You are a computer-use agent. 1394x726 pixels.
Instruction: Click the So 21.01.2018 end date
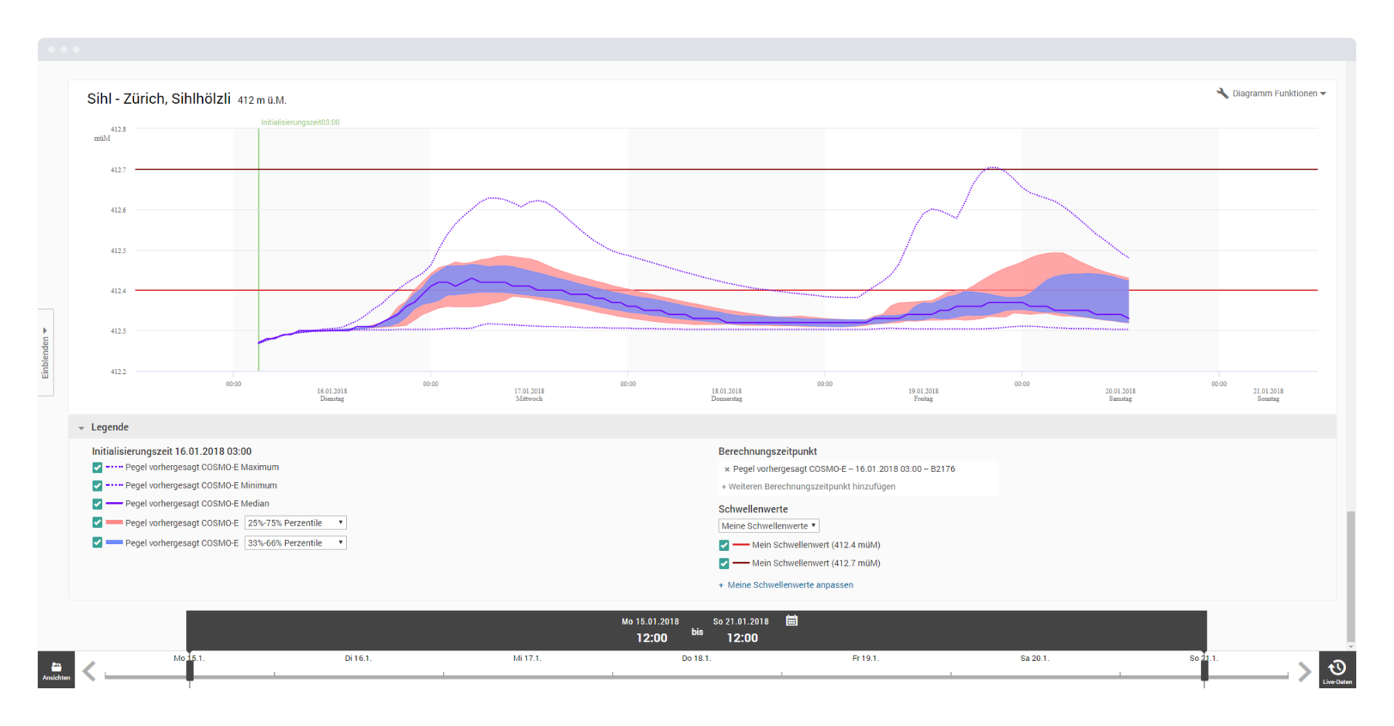tap(741, 622)
